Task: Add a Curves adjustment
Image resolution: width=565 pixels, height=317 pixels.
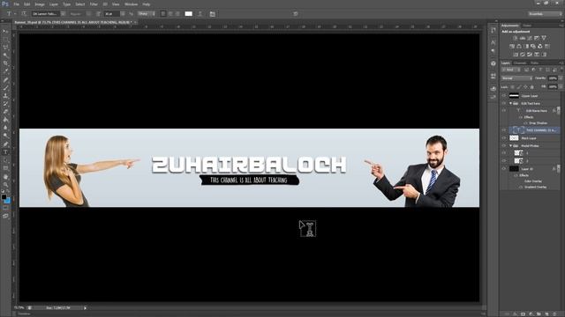Action: (530, 38)
